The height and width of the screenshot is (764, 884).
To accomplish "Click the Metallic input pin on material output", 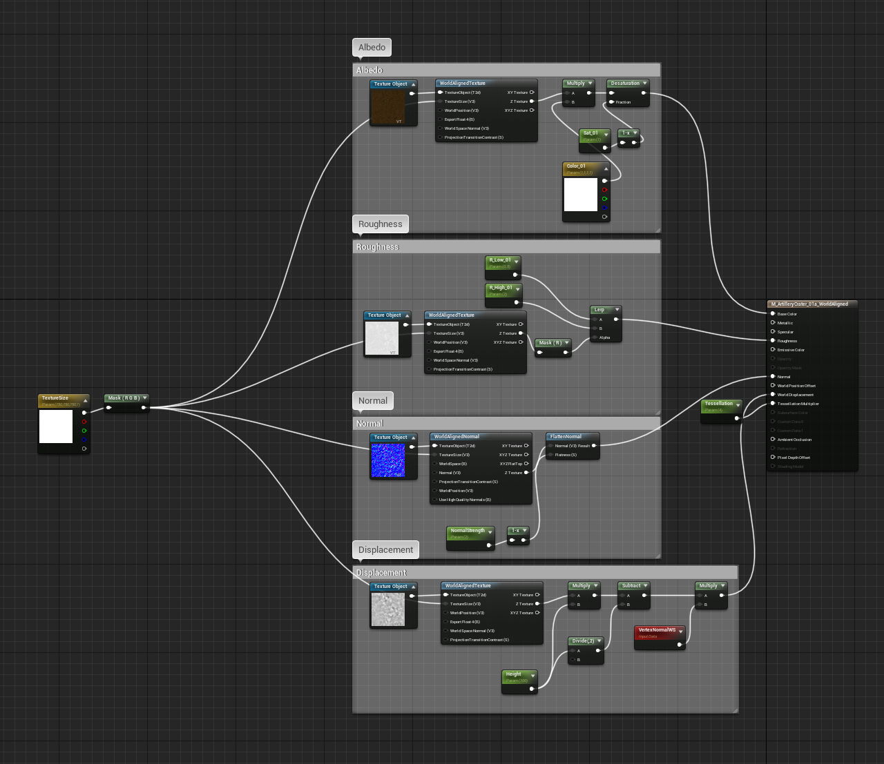I will tap(773, 322).
